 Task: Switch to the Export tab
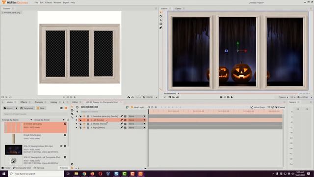pyautogui.click(x=178, y=9)
